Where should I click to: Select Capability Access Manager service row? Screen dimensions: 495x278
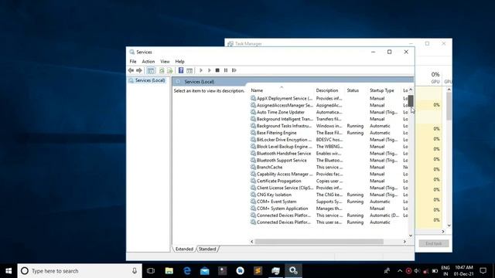(329, 174)
